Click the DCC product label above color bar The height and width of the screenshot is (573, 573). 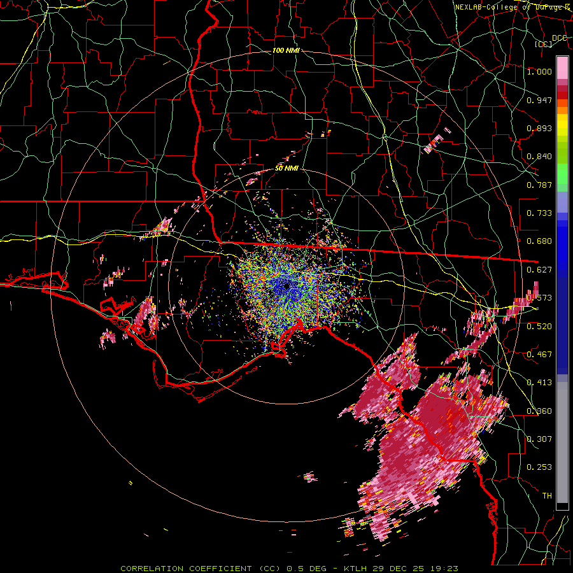click(559, 38)
